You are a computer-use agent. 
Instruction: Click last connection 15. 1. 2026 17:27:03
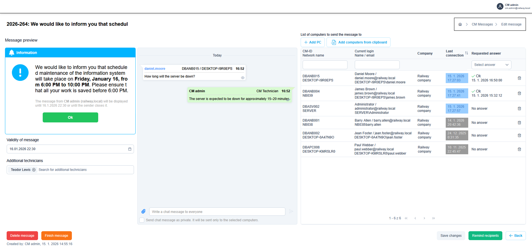(x=457, y=78)
